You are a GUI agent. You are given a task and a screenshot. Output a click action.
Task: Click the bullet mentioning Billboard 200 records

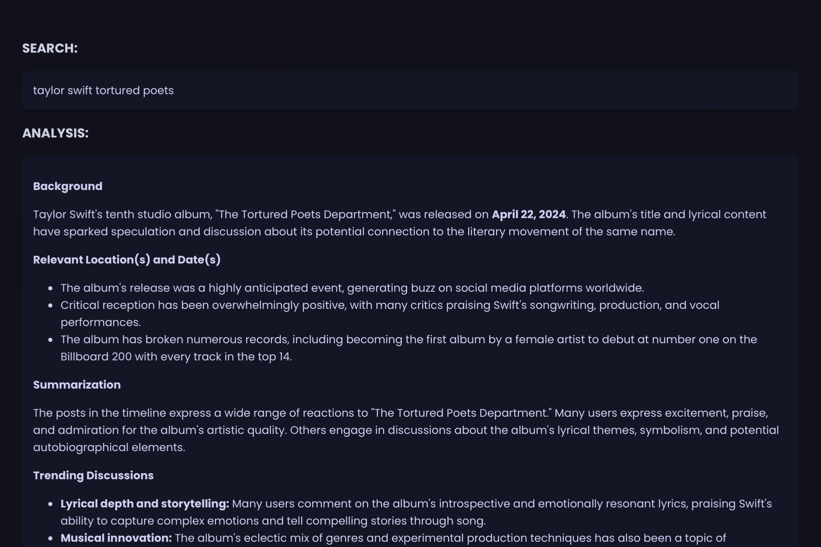pyautogui.click(x=408, y=339)
